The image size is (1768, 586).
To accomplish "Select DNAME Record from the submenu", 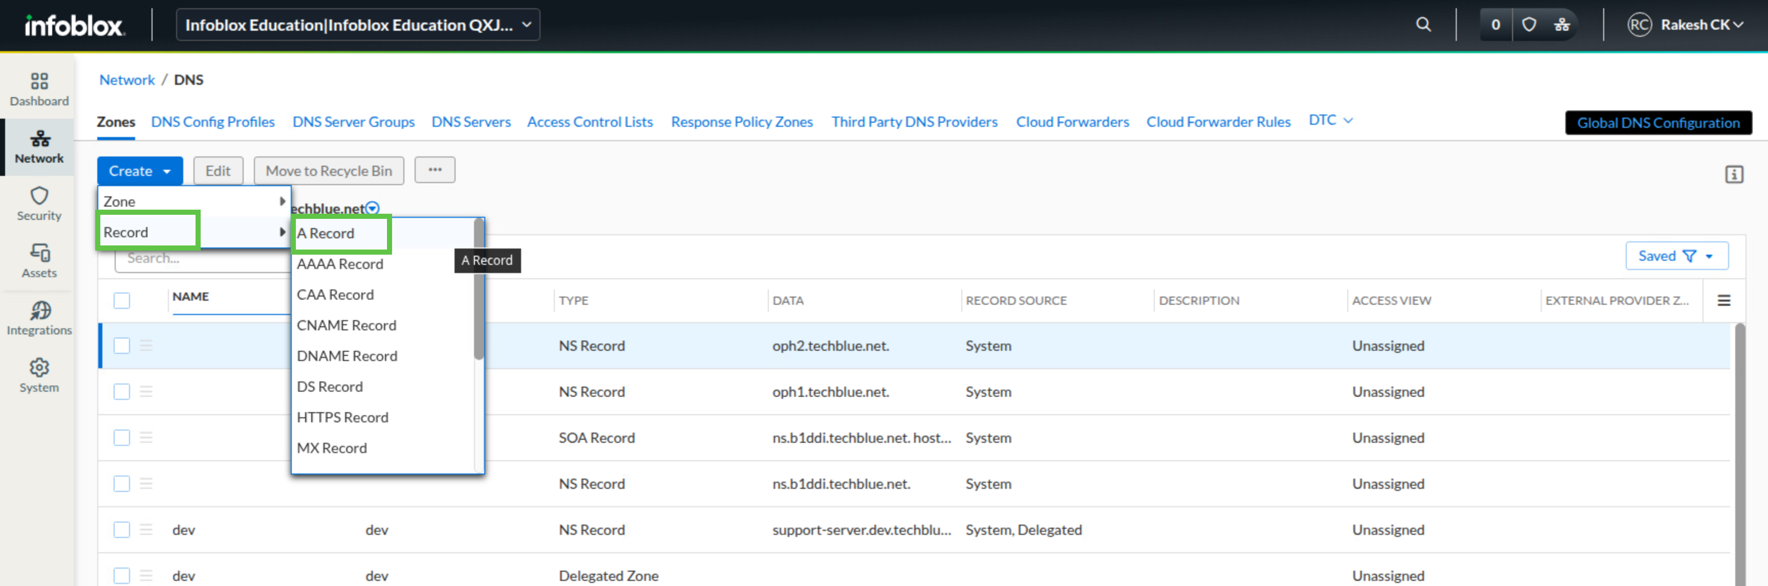I will 383,356.
